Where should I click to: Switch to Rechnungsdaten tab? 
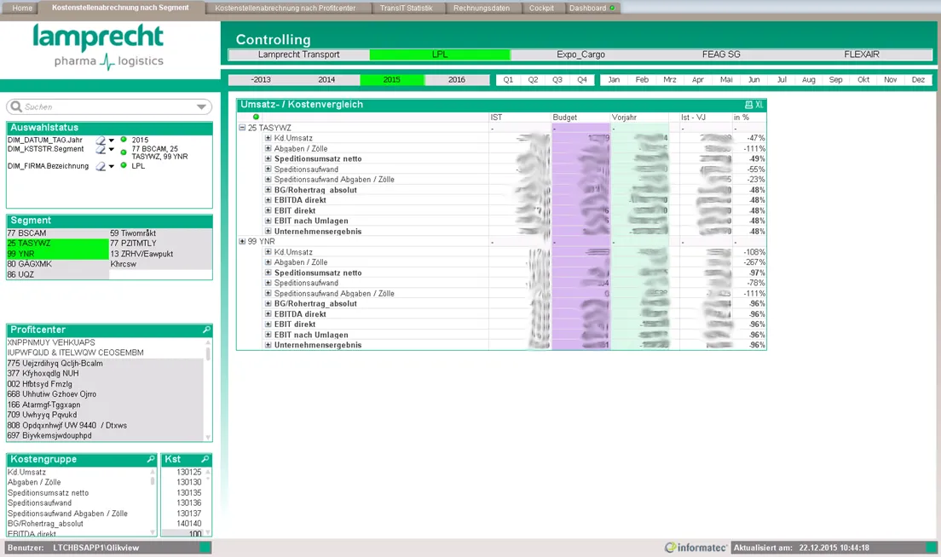482,8
